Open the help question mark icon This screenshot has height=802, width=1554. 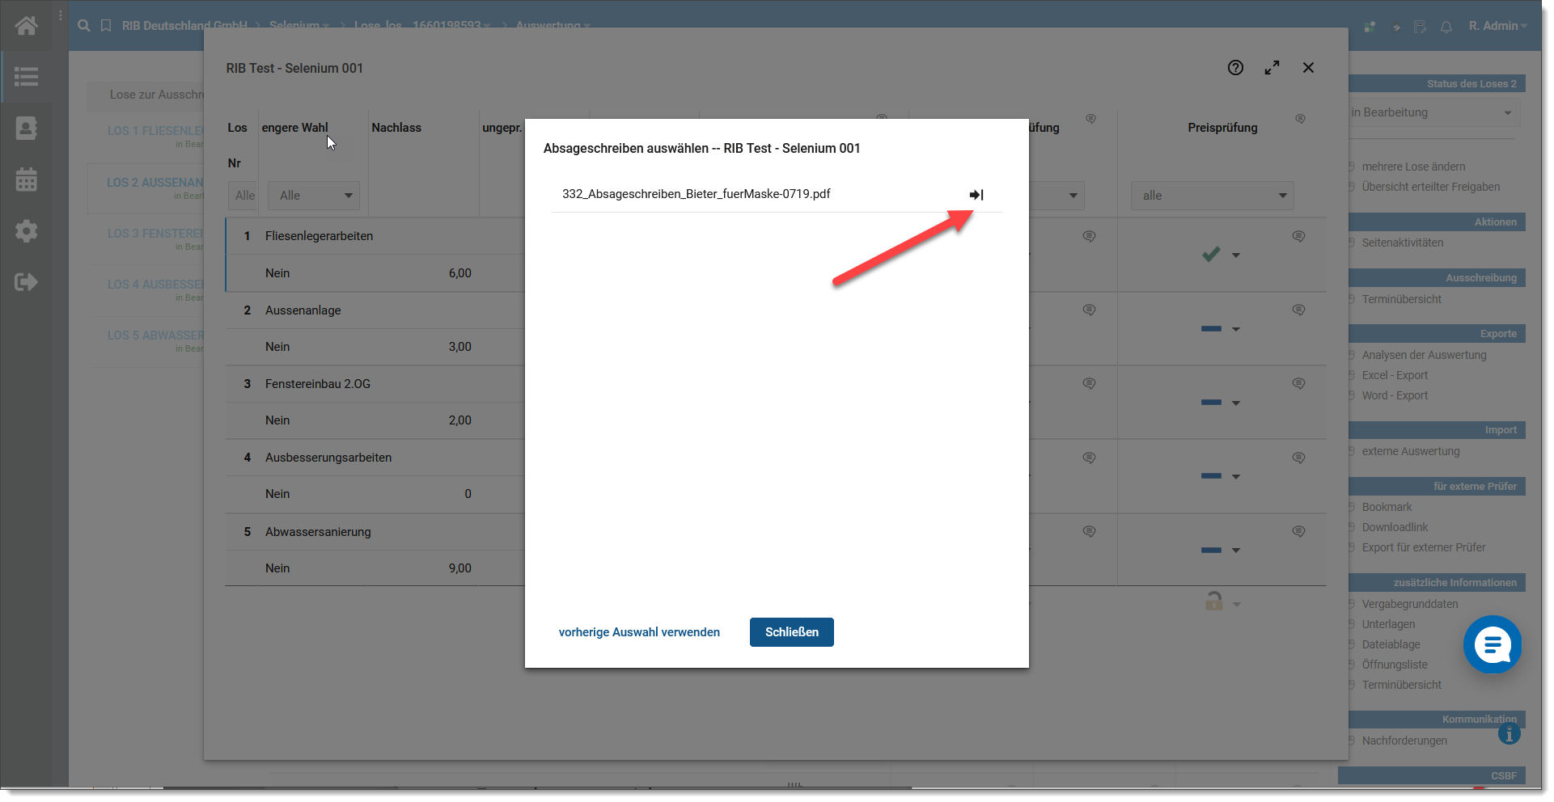[1234, 68]
